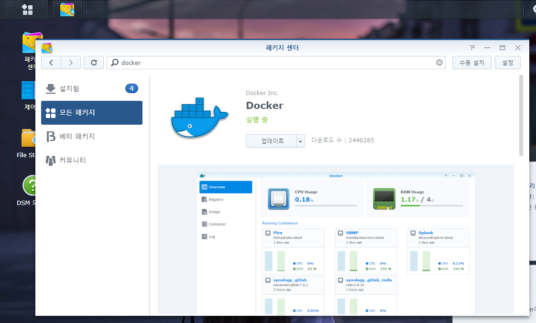The image size is (536, 323).
Task: Select the 모든 패키지 all packages category
Action: (x=92, y=113)
